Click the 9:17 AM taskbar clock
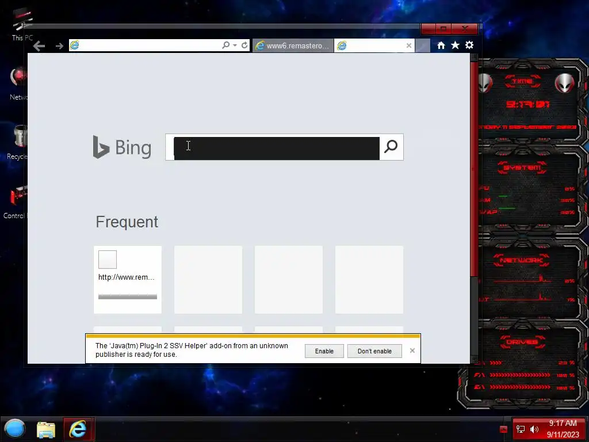589x442 pixels. 563,429
